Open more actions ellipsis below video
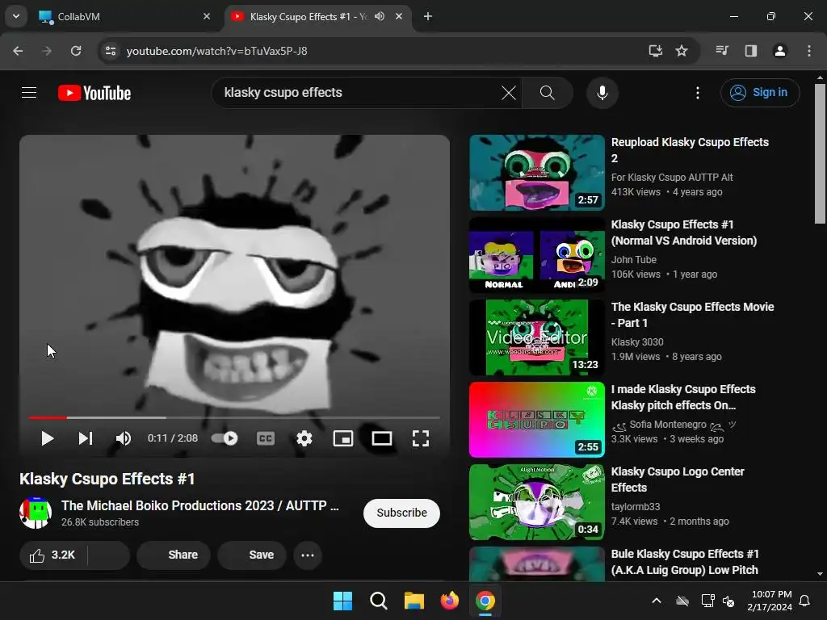The image size is (827, 620). click(308, 555)
